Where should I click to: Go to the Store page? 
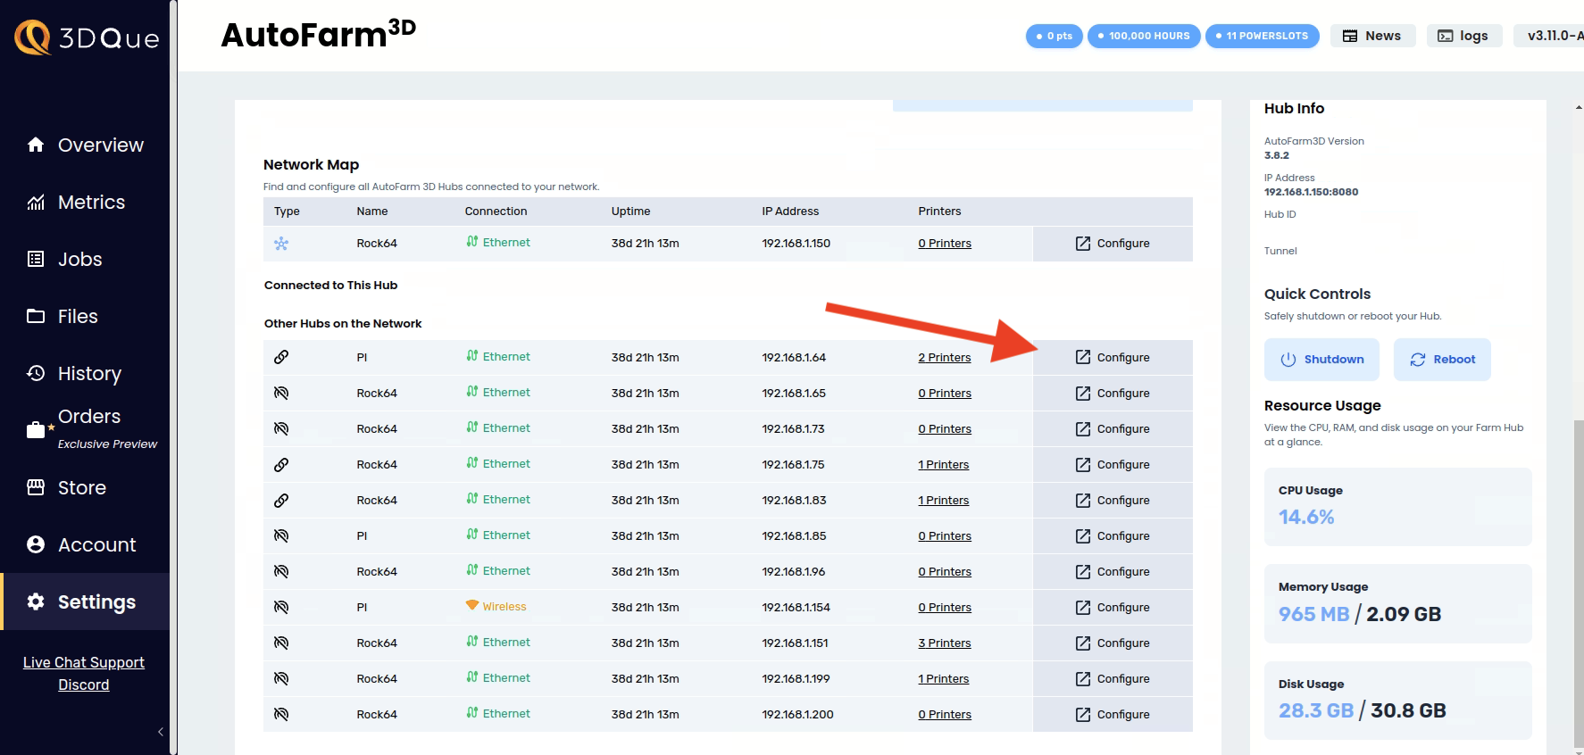click(x=85, y=487)
